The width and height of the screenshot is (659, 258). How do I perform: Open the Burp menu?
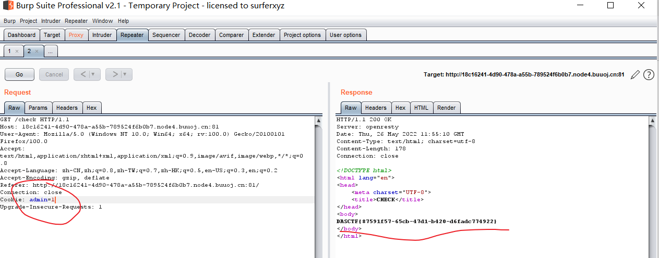coord(10,21)
